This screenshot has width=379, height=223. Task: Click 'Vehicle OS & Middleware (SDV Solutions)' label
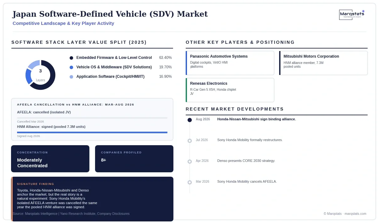click(114, 67)
